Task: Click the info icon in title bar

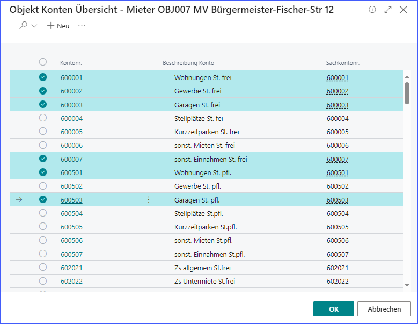Action: pyautogui.click(x=372, y=10)
